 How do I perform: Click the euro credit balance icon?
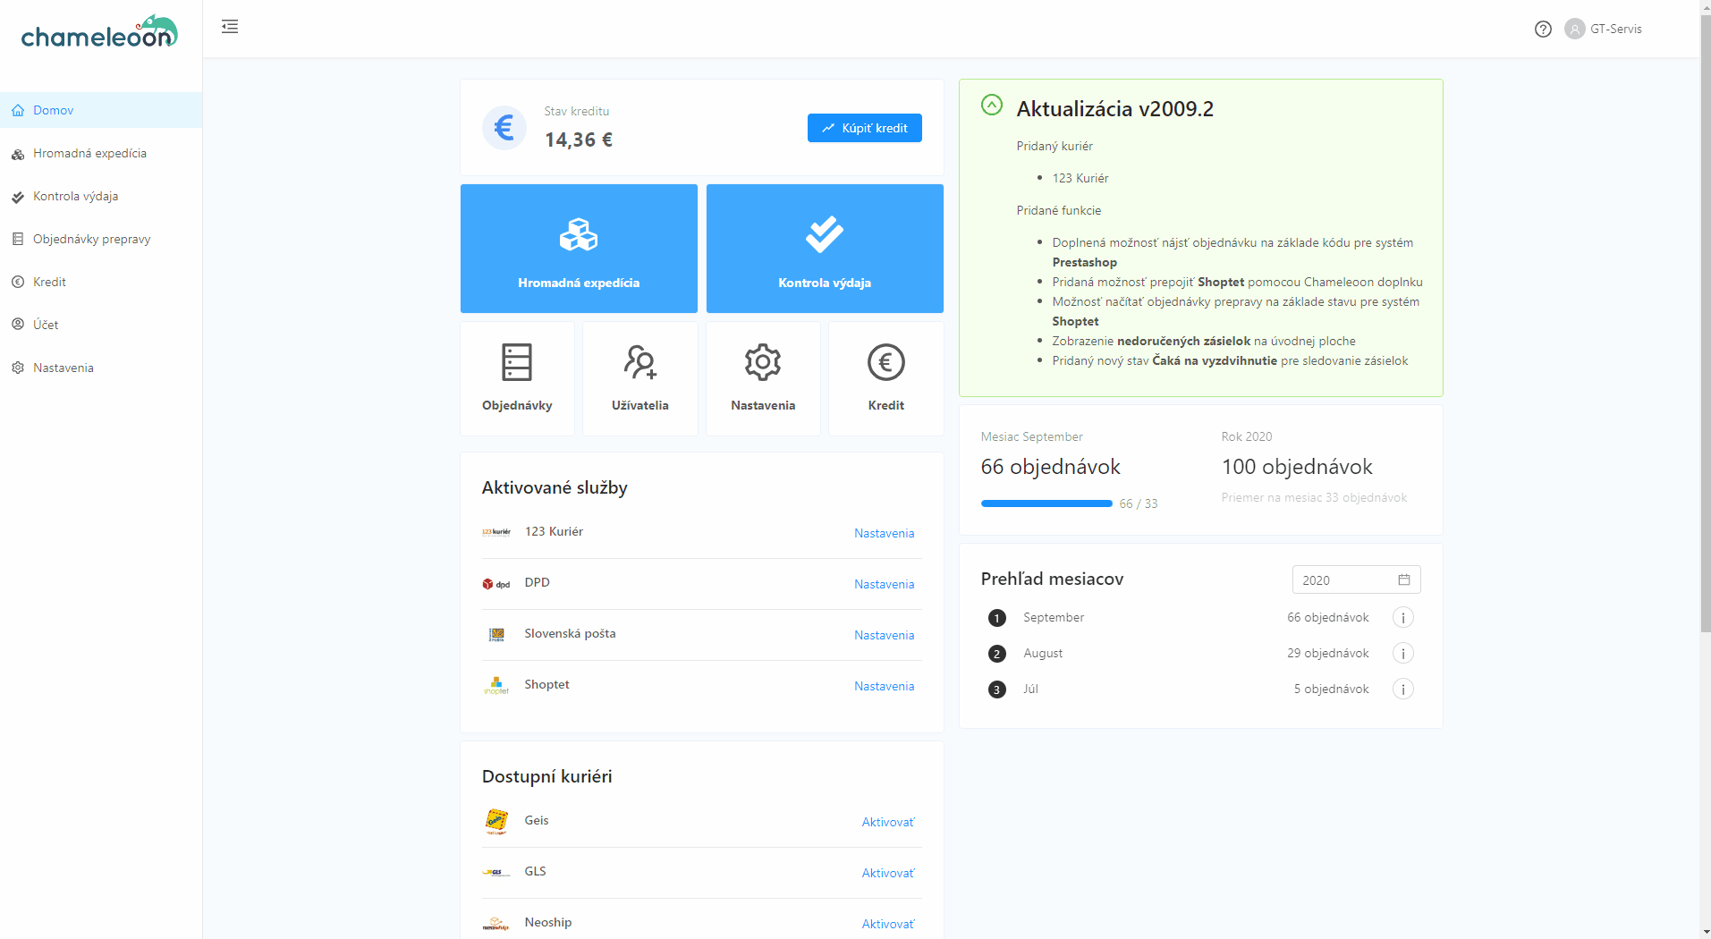[x=504, y=127]
